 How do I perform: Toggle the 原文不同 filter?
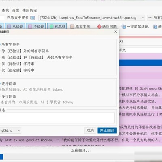[80, 27]
